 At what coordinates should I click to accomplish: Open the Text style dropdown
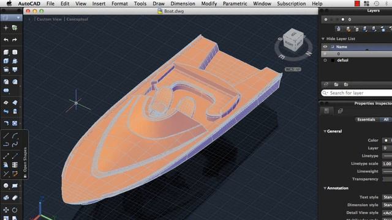pos(387,197)
